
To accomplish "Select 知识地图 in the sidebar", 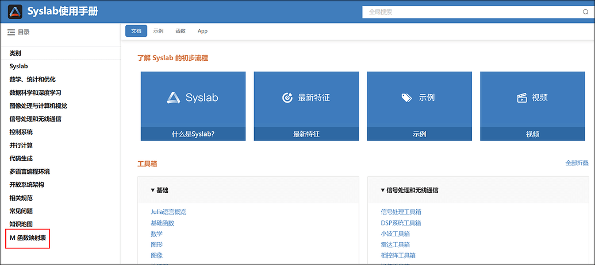I will [x=21, y=224].
